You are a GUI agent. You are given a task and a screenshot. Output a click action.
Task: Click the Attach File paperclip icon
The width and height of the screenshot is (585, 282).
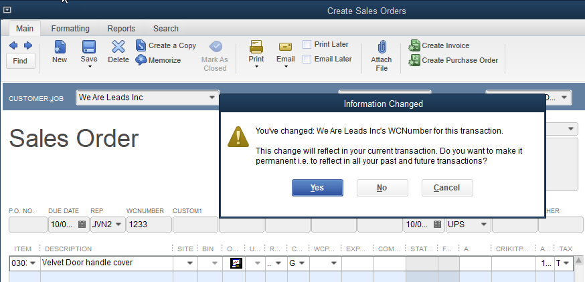click(x=382, y=47)
